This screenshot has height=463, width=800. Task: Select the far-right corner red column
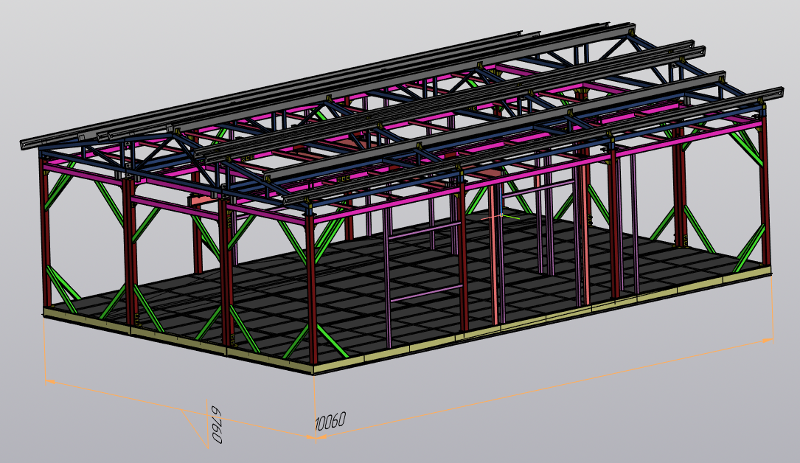pos(765,192)
